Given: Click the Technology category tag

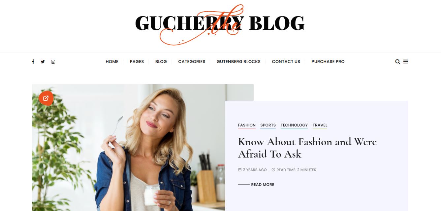Looking at the screenshot, I should pyautogui.click(x=294, y=125).
